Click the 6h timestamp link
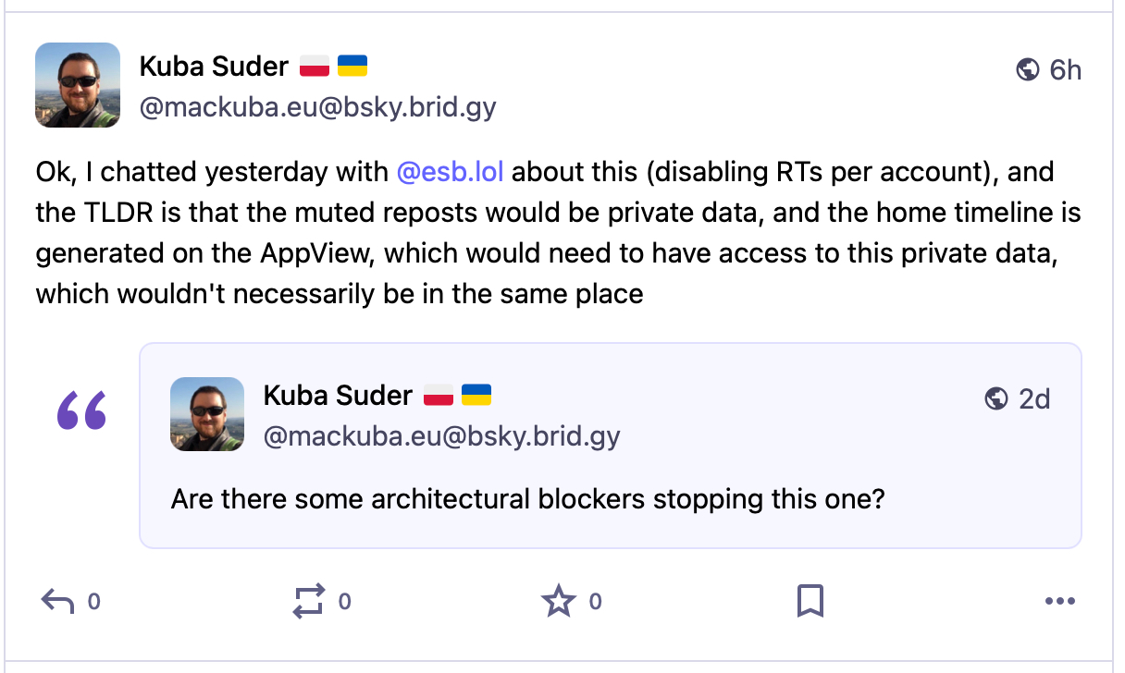 coord(1066,69)
